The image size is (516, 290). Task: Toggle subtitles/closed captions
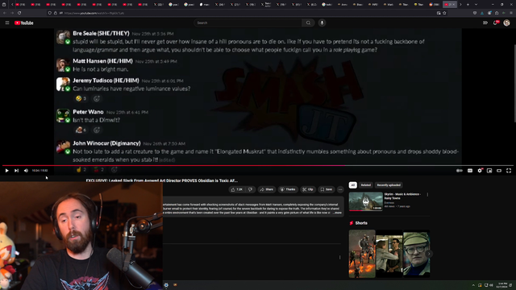click(470, 170)
